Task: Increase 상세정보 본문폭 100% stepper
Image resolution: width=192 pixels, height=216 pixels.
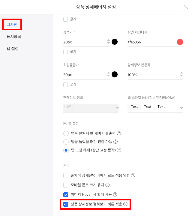Action: coord(181,73)
